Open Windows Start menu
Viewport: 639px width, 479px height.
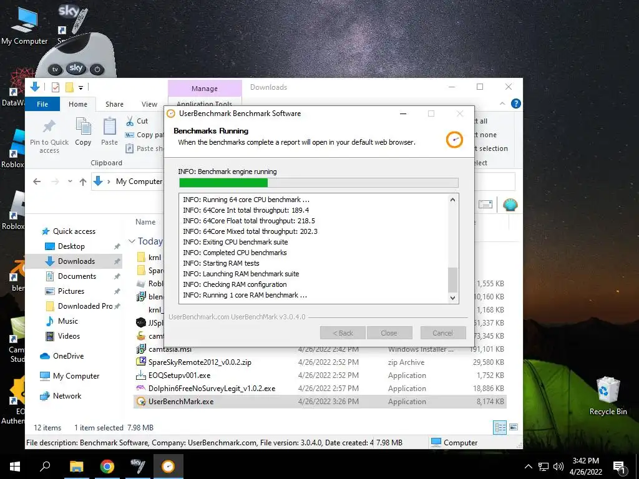pyautogui.click(x=15, y=467)
